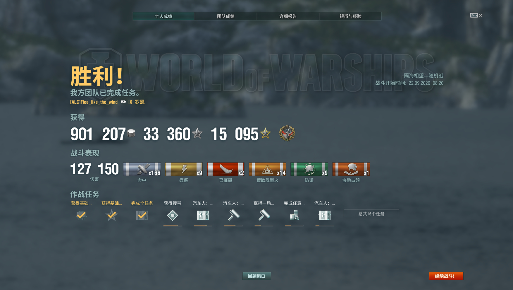513x290 pixels.
Task: Select the 防御 defended ribbon x9
Action: tap(309, 169)
